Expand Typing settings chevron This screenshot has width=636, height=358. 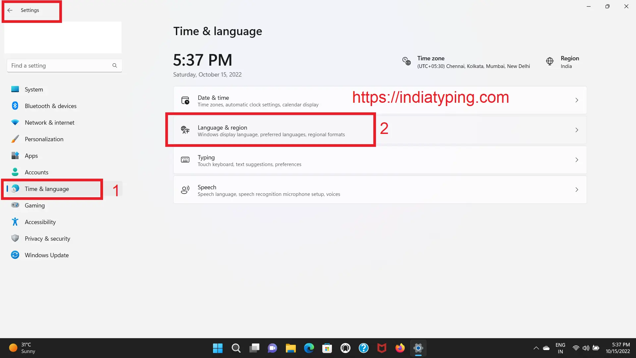tap(577, 160)
